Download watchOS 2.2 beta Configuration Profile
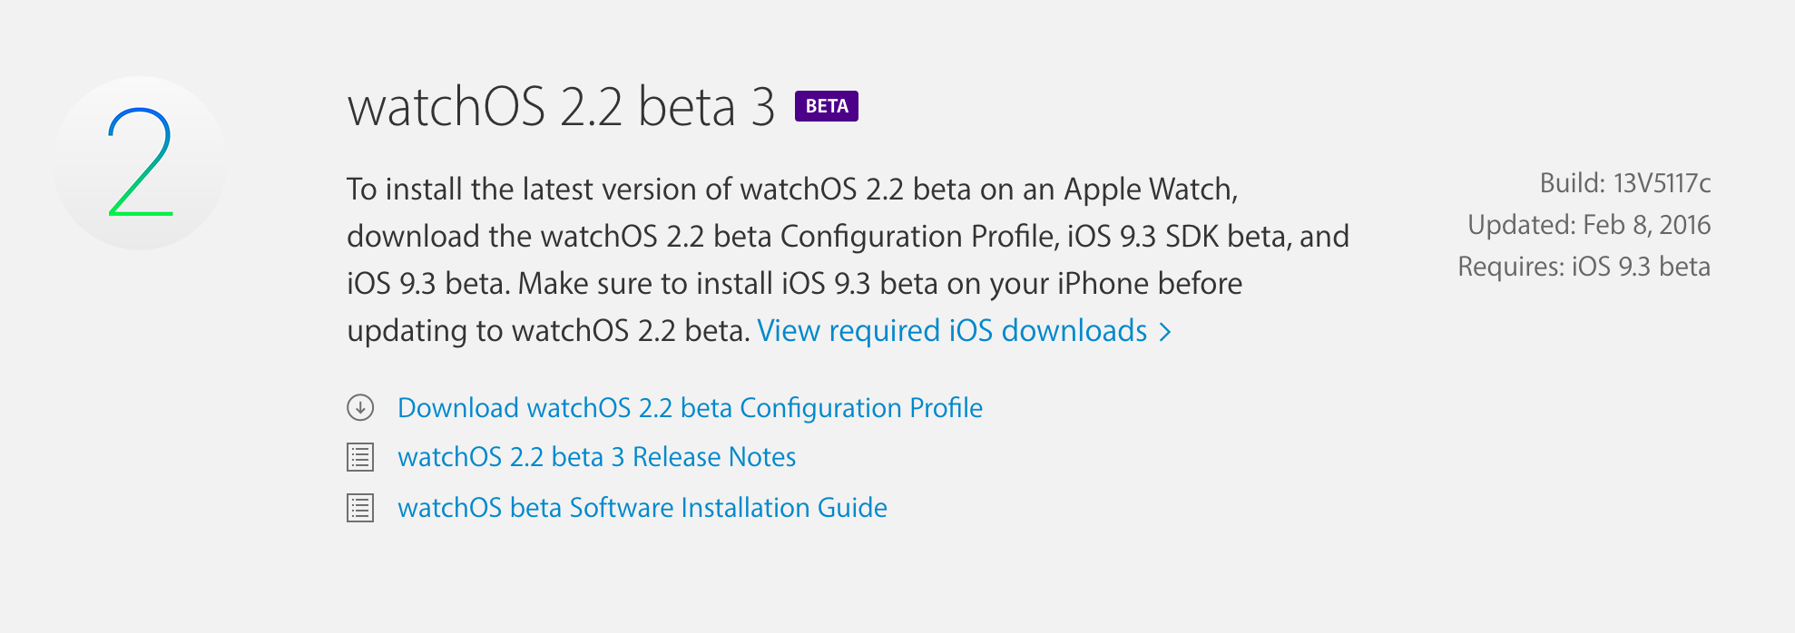The height and width of the screenshot is (633, 1795). coord(690,408)
